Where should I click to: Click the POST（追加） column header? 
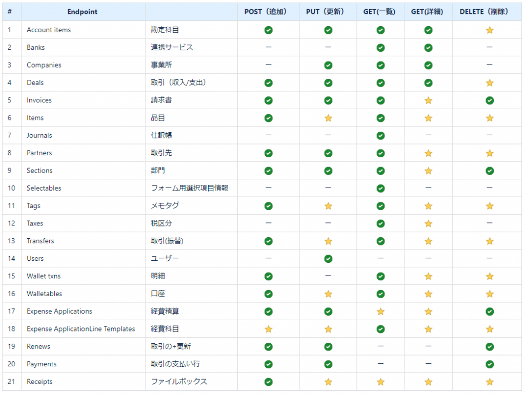coord(268,11)
